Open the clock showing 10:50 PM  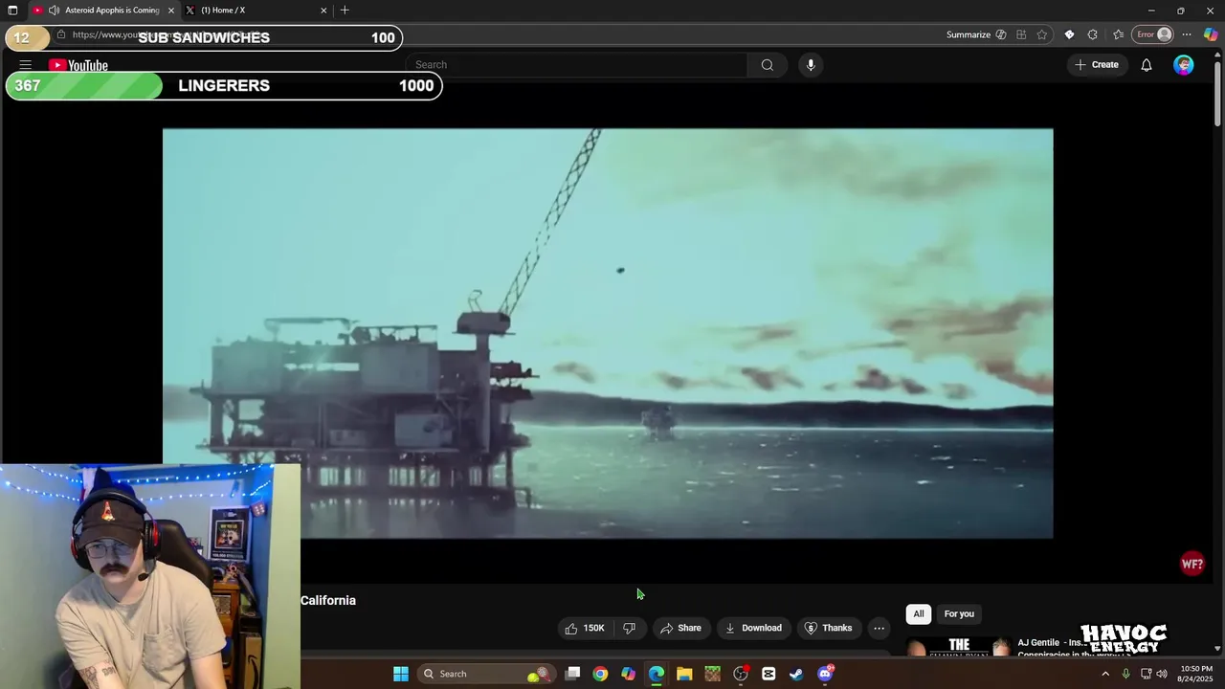1196,674
